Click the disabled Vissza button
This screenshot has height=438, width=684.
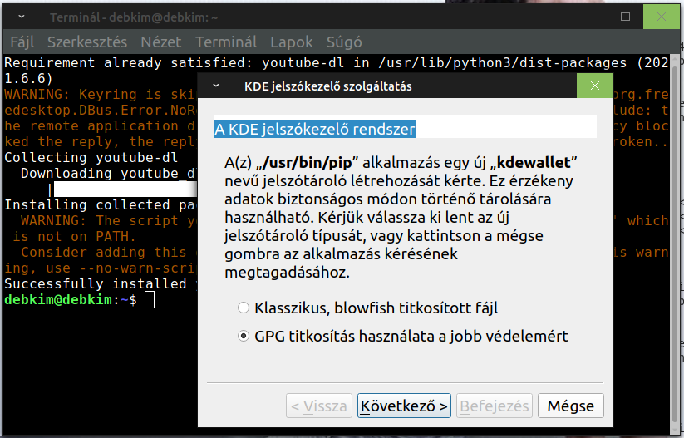tap(319, 406)
